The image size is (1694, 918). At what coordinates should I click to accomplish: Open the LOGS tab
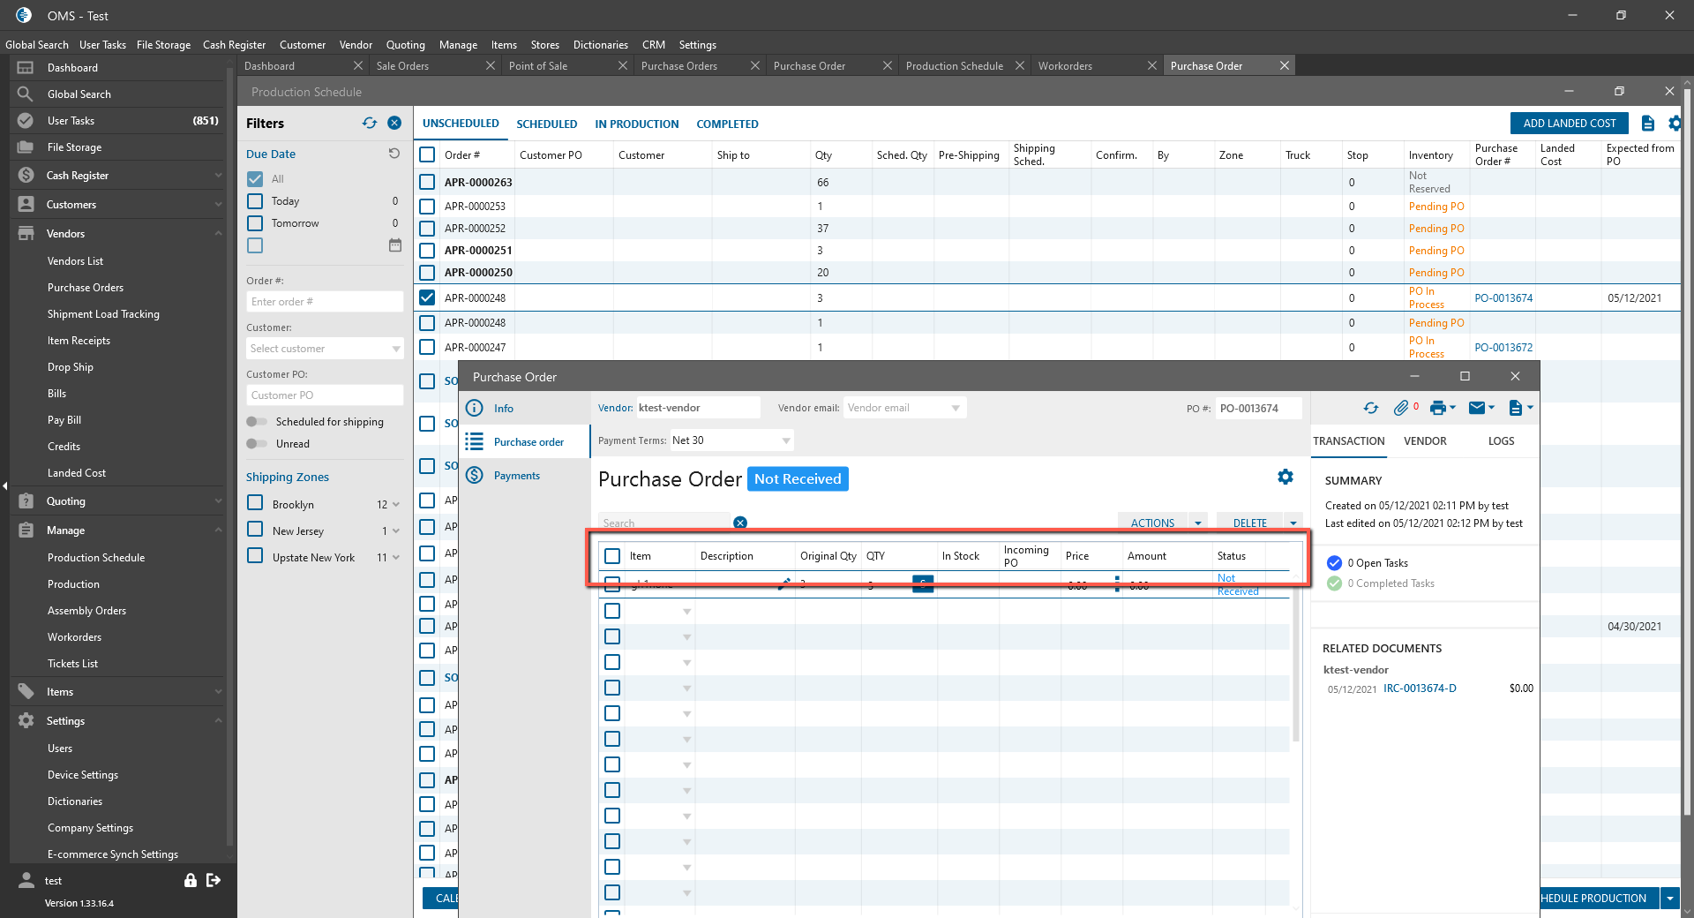coord(1500,441)
